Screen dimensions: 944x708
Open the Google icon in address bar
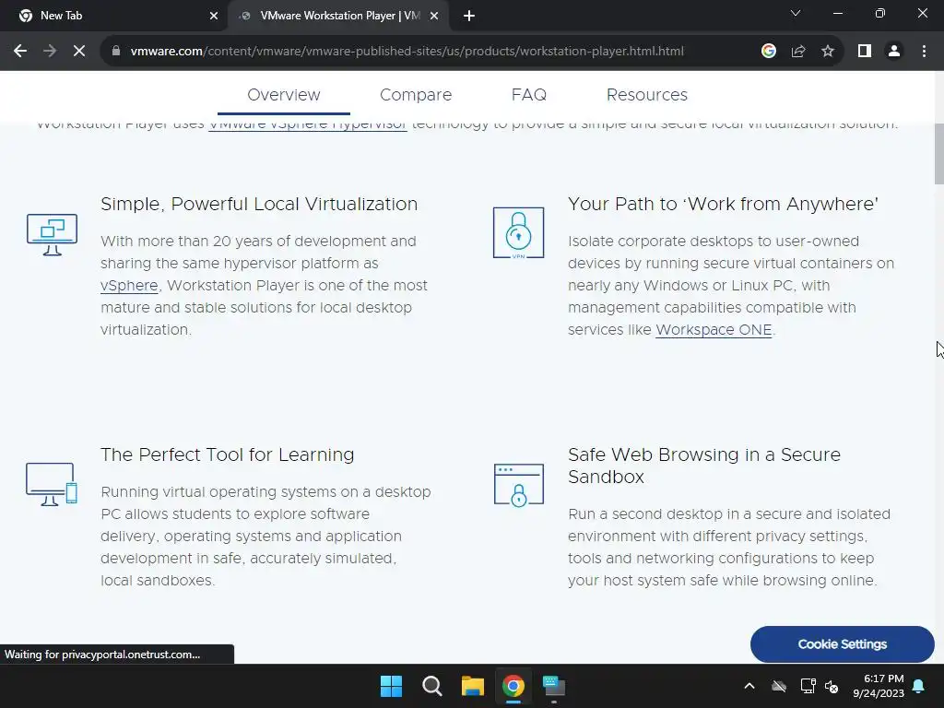[x=768, y=52]
